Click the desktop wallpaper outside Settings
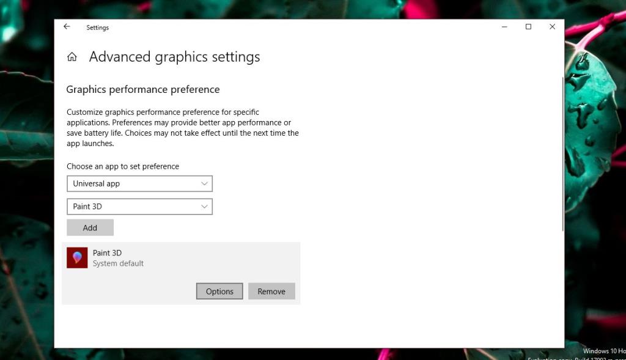The width and height of the screenshot is (626, 360). click(28, 183)
